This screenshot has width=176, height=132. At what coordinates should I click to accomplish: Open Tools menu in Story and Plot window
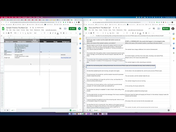114,30
